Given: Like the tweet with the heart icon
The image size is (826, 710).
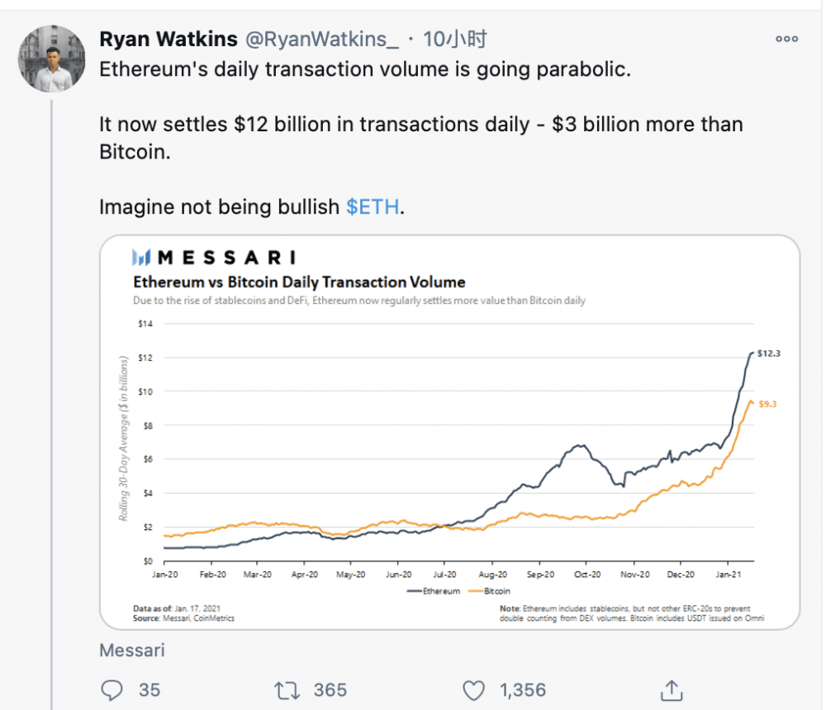Looking at the screenshot, I should tap(473, 689).
